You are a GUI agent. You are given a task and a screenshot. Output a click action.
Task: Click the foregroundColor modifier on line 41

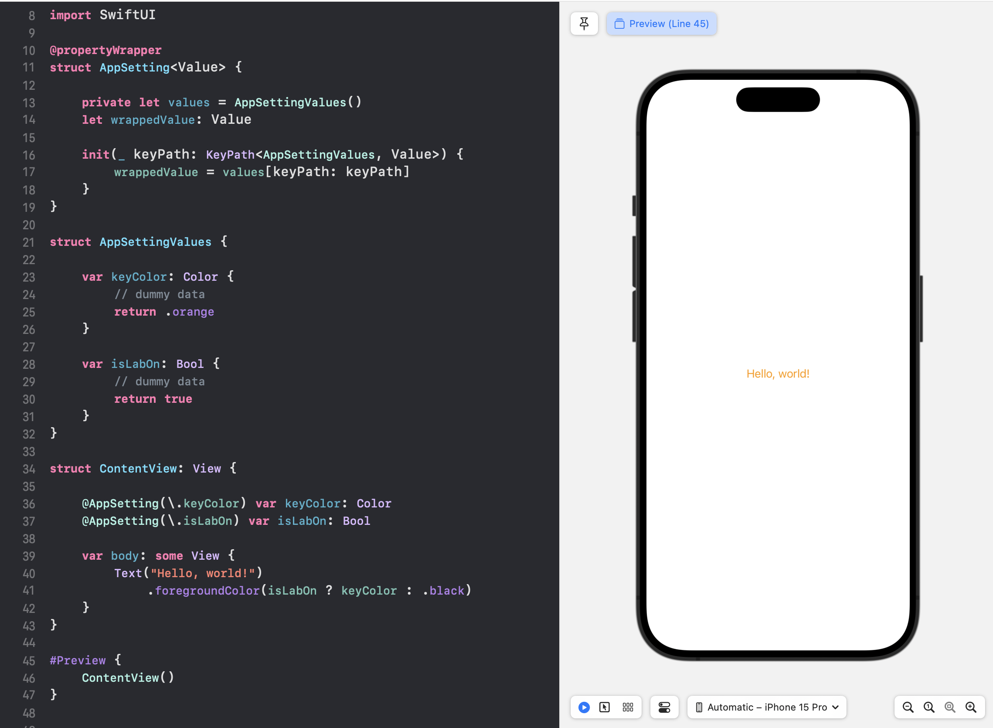[x=207, y=591]
